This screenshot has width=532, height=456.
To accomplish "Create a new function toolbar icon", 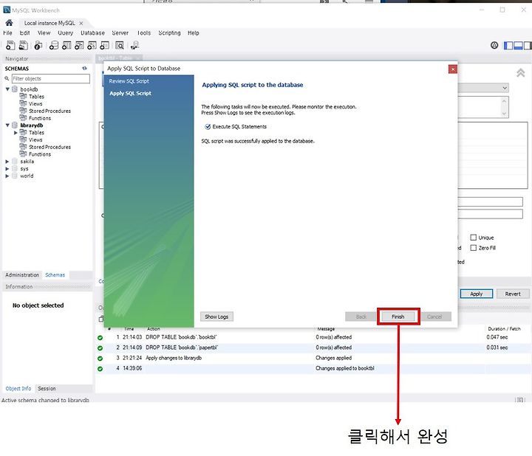I will pos(104,45).
